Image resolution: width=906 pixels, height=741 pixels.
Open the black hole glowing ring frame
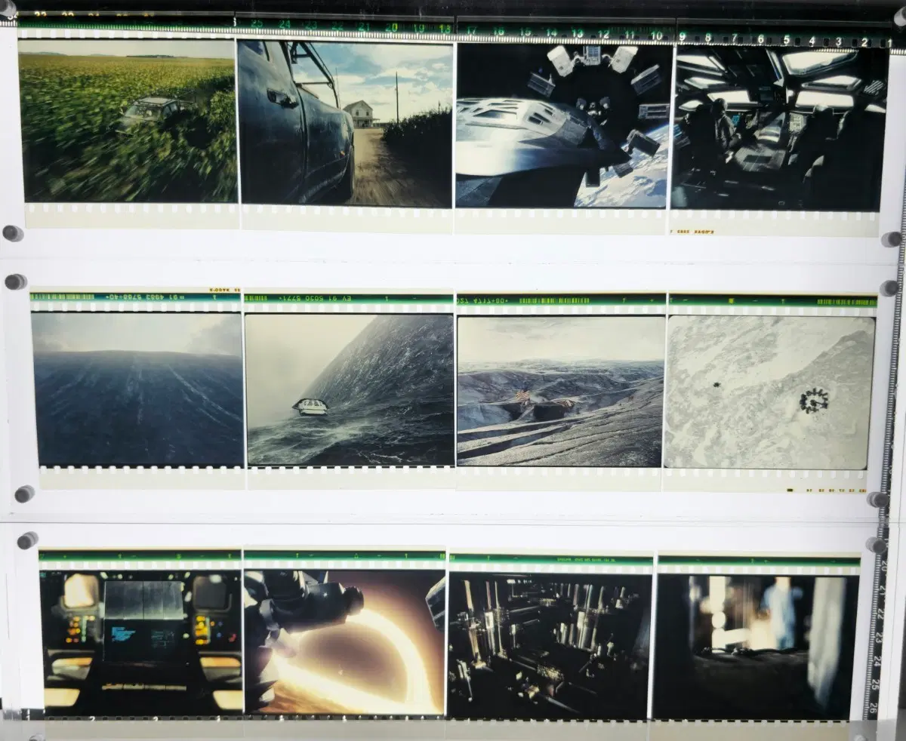pyautogui.click(x=344, y=642)
